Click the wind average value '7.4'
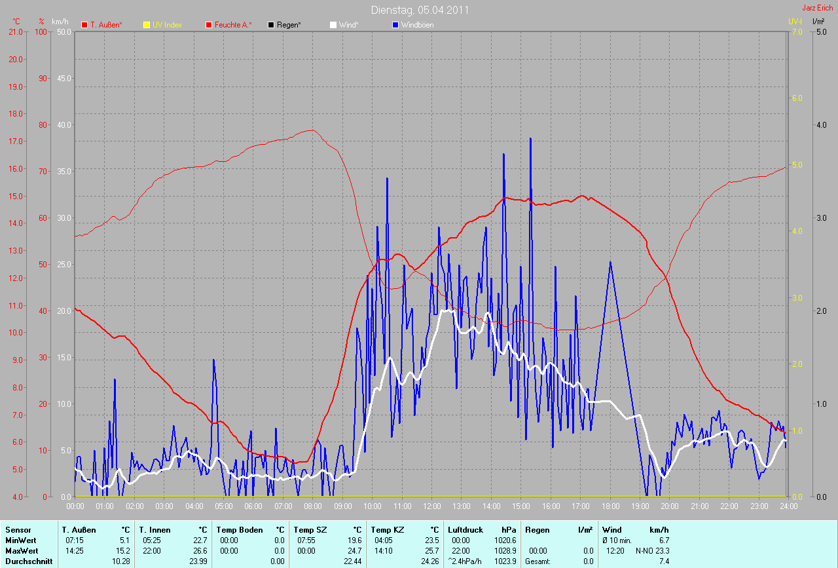The image size is (838, 568). (664, 561)
